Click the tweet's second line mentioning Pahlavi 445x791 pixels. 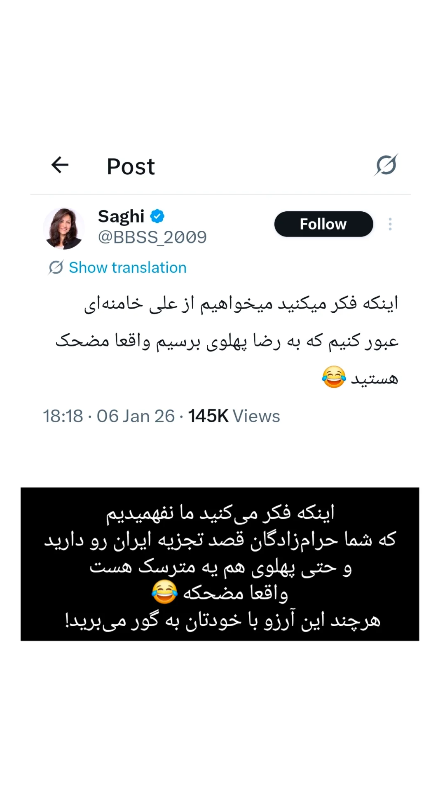click(x=227, y=342)
